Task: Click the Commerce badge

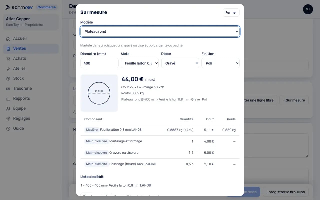Action: point(46,7)
